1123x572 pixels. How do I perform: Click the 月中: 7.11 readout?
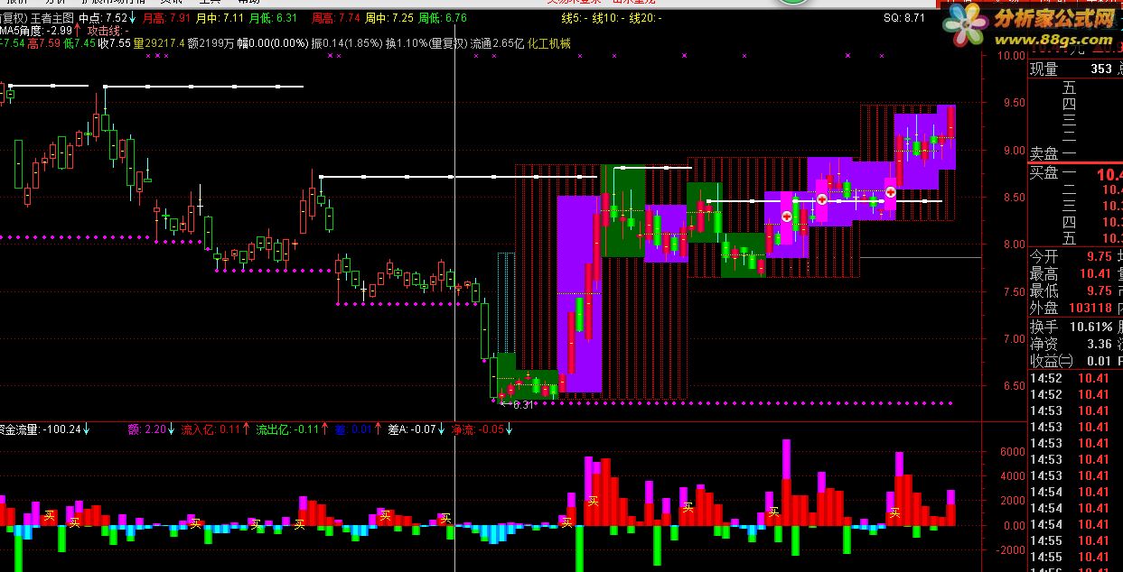click(x=220, y=17)
